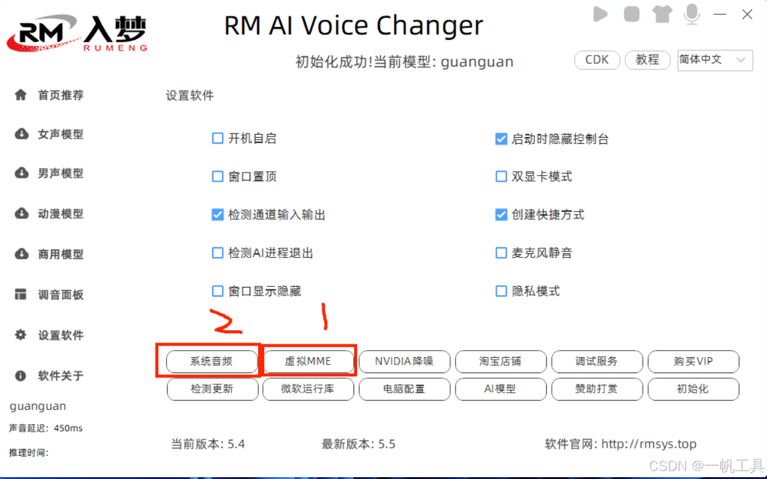Screen dimensions: 767x479
Task: Click the 当前版本: 5.4 text
Action: pyautogui.click(x=208, y=444)
